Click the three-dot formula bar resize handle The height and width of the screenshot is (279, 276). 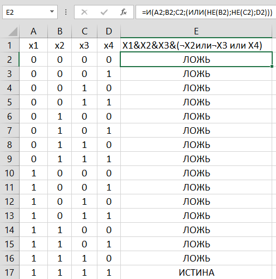66,12
